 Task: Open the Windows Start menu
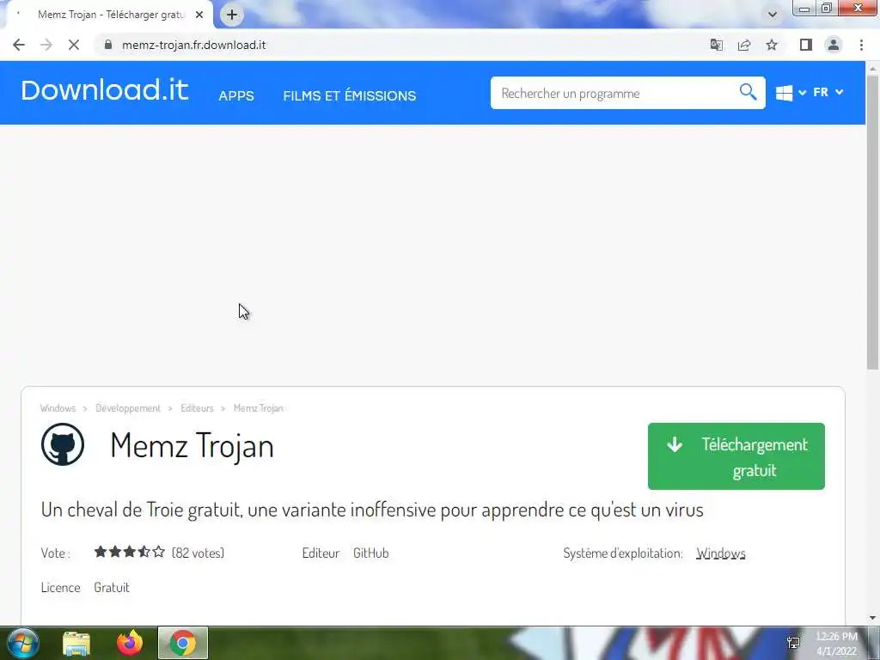(23, 643)
